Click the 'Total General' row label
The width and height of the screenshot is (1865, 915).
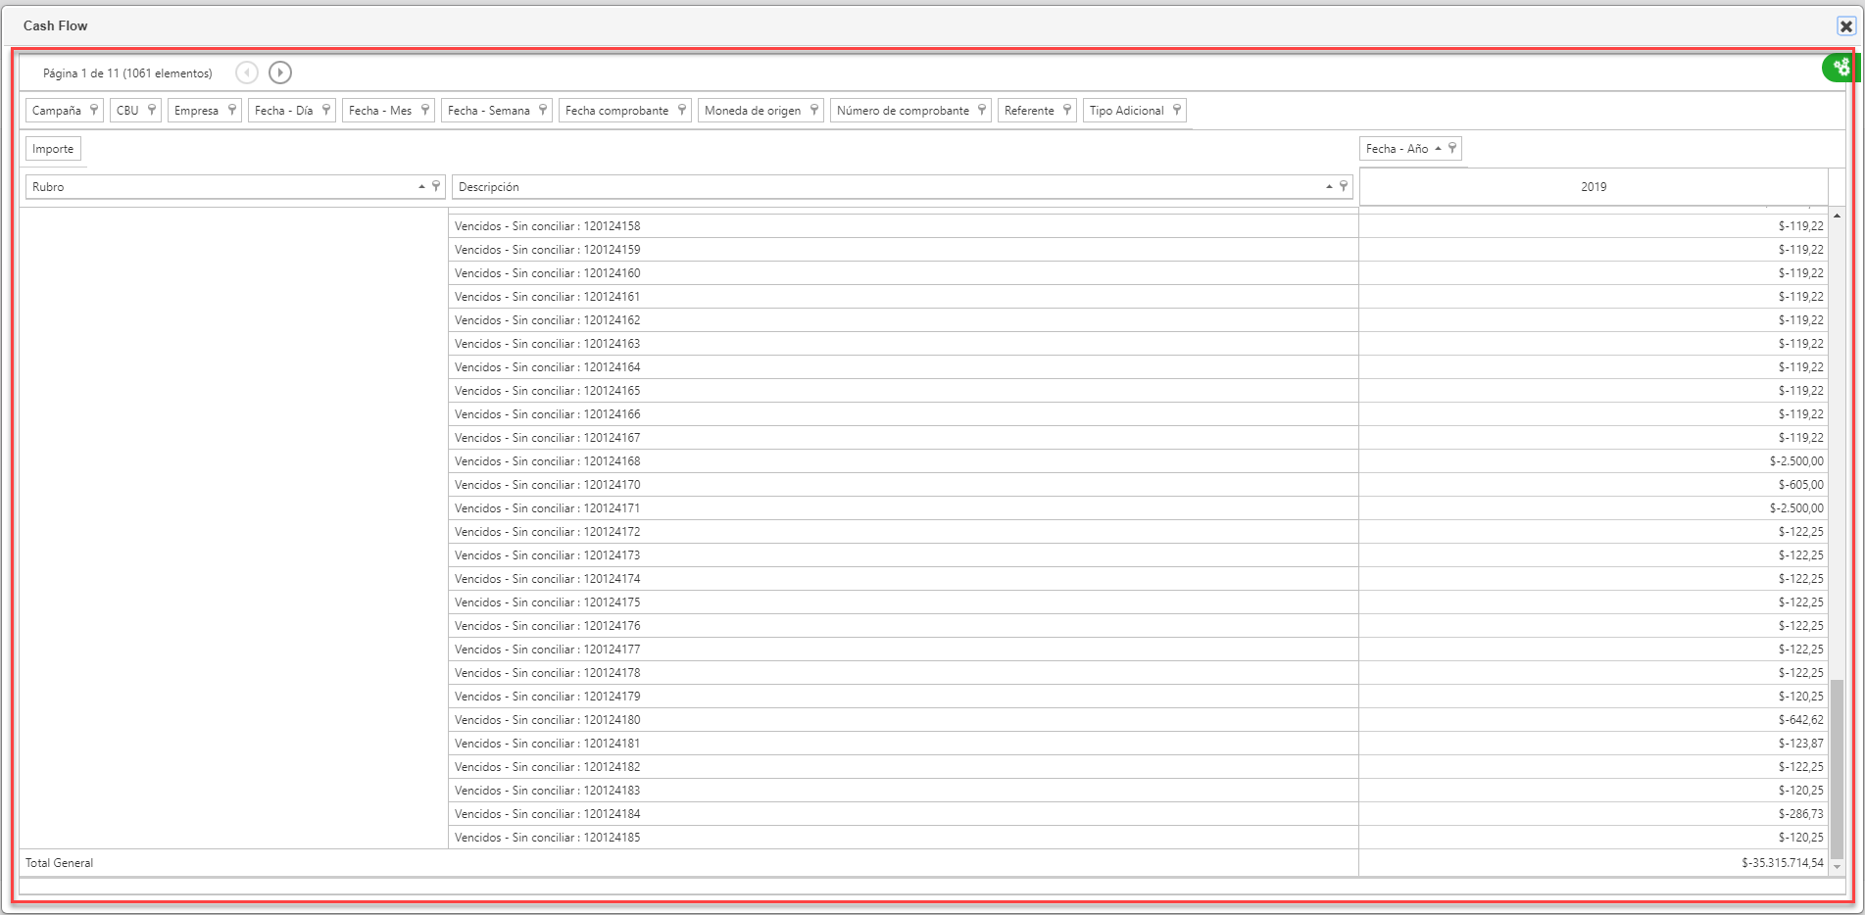click(60, 863)
